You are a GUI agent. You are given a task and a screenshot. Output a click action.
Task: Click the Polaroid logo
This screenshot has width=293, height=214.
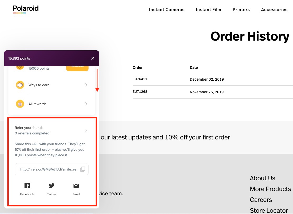[26, 9]
